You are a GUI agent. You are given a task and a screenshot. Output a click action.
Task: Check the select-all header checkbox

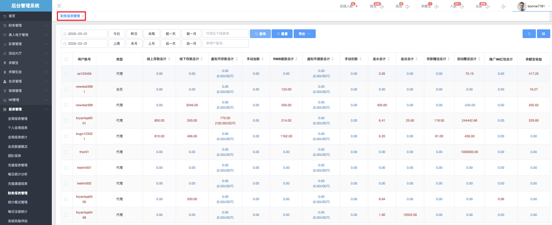(x=66, y=59)
